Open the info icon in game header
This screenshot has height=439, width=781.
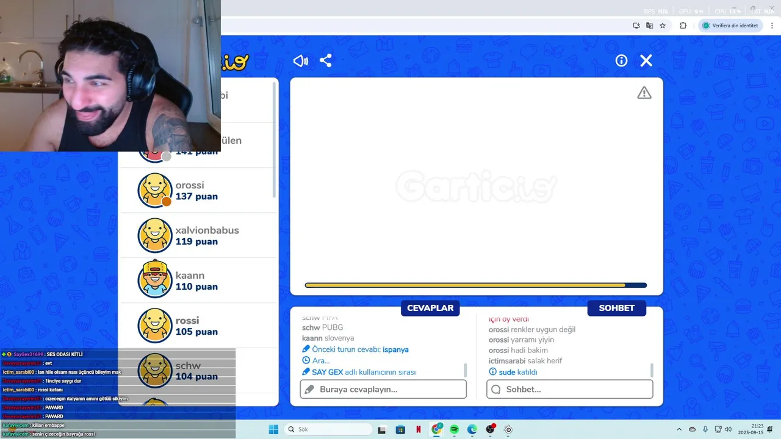pos(621,61)
